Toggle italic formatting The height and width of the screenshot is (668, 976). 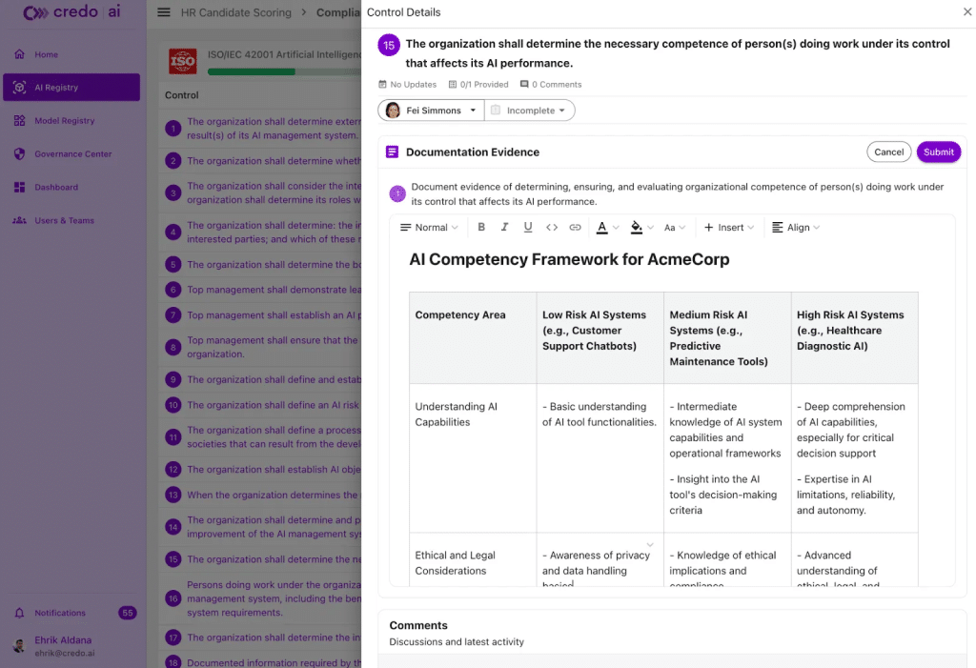[x=505, y=227]
